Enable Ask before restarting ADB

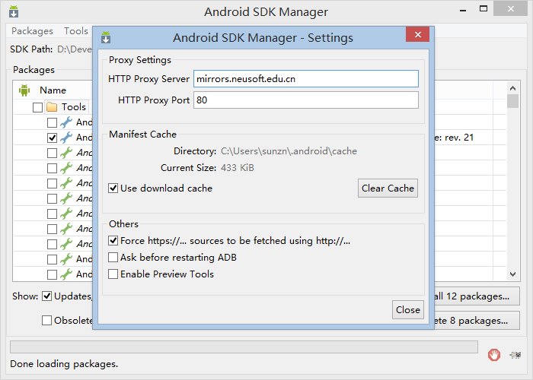click(113, 258)
